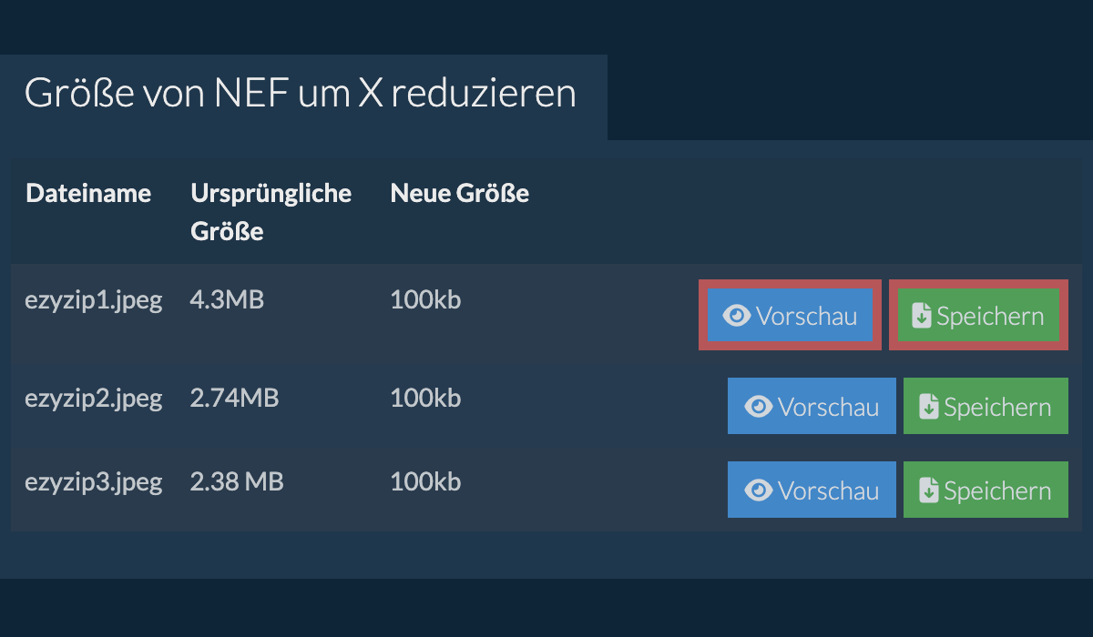Select the ezyzip3.jpeg file name
Screen dimensions: 1093x637
(x=93, y=481)
